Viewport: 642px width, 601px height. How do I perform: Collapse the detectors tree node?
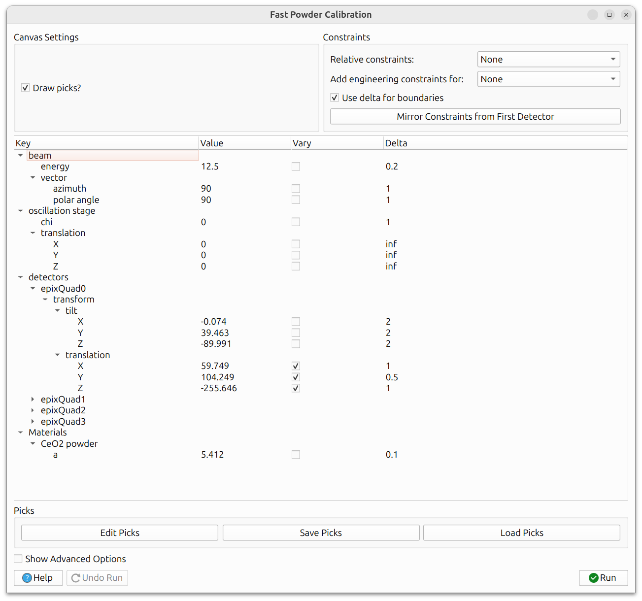[20, 277]
